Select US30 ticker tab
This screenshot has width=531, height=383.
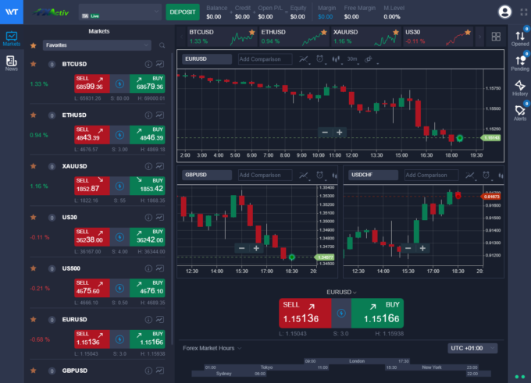(438, 37)
